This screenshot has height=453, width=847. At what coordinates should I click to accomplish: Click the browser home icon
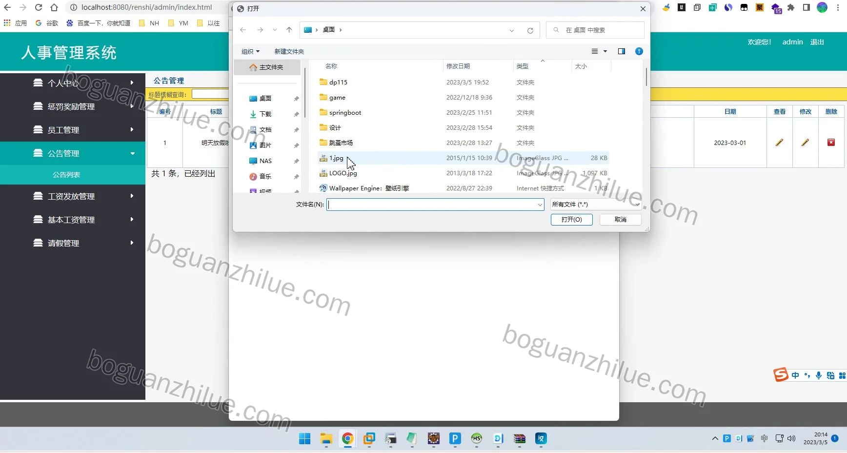pos(54,7)
